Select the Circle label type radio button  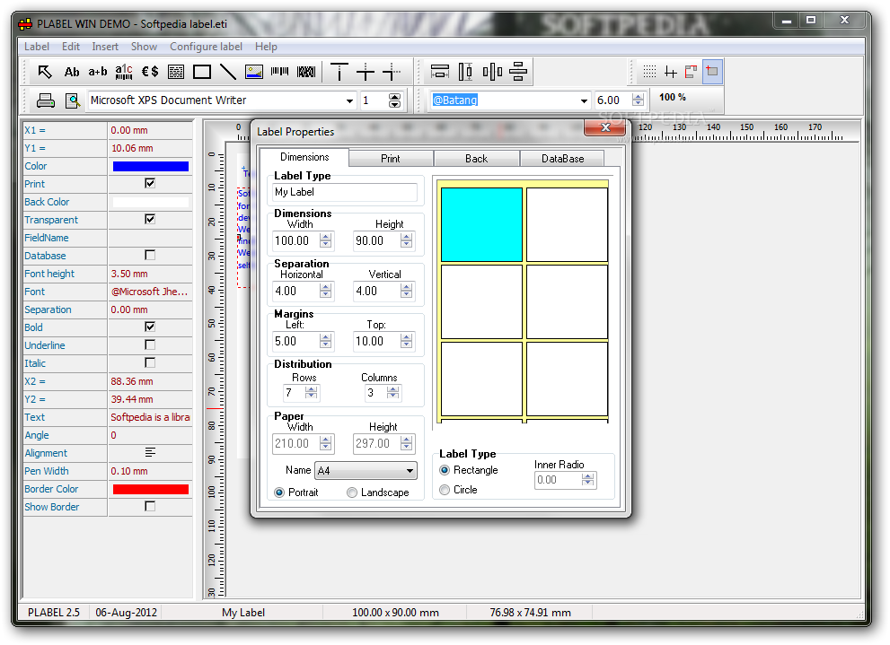coord(445,490)
